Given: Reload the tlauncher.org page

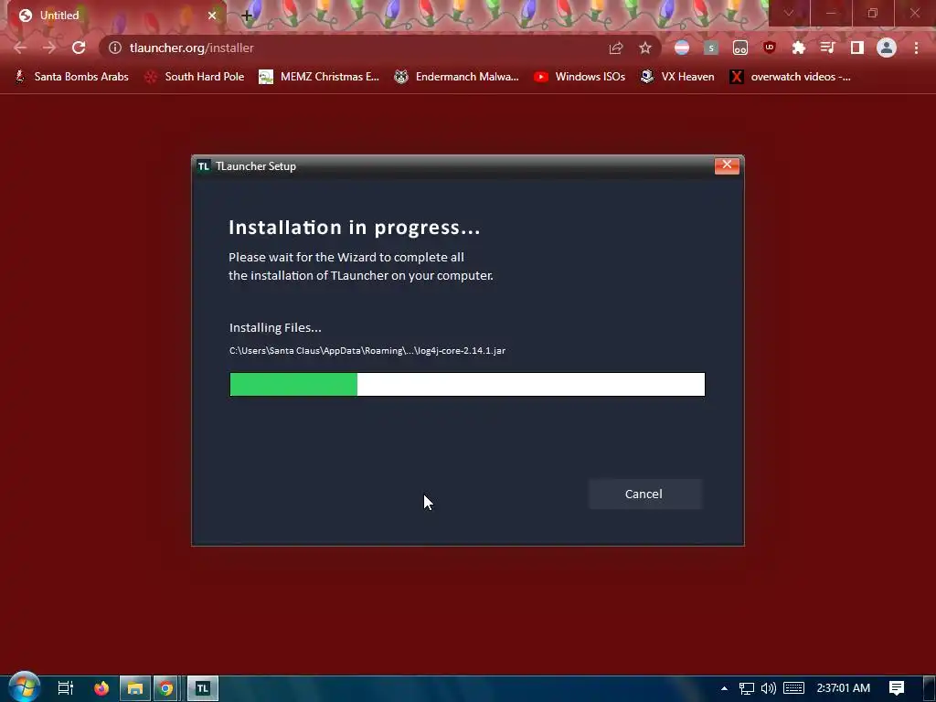Looking at the screenshot, I should (79, 48).
